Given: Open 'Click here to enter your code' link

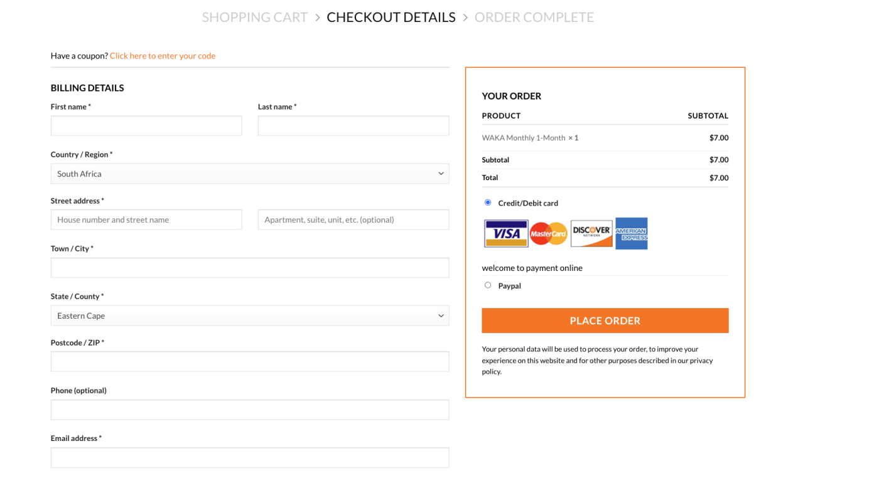Looking at the screenshot, I should click(x=163, y=56).
